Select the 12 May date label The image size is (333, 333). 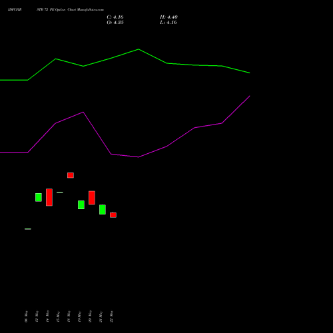click(37, 316)
